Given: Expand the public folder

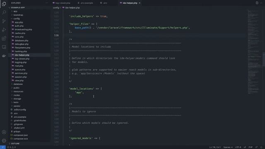Looking at the screenshot, I should pos(17,88).
